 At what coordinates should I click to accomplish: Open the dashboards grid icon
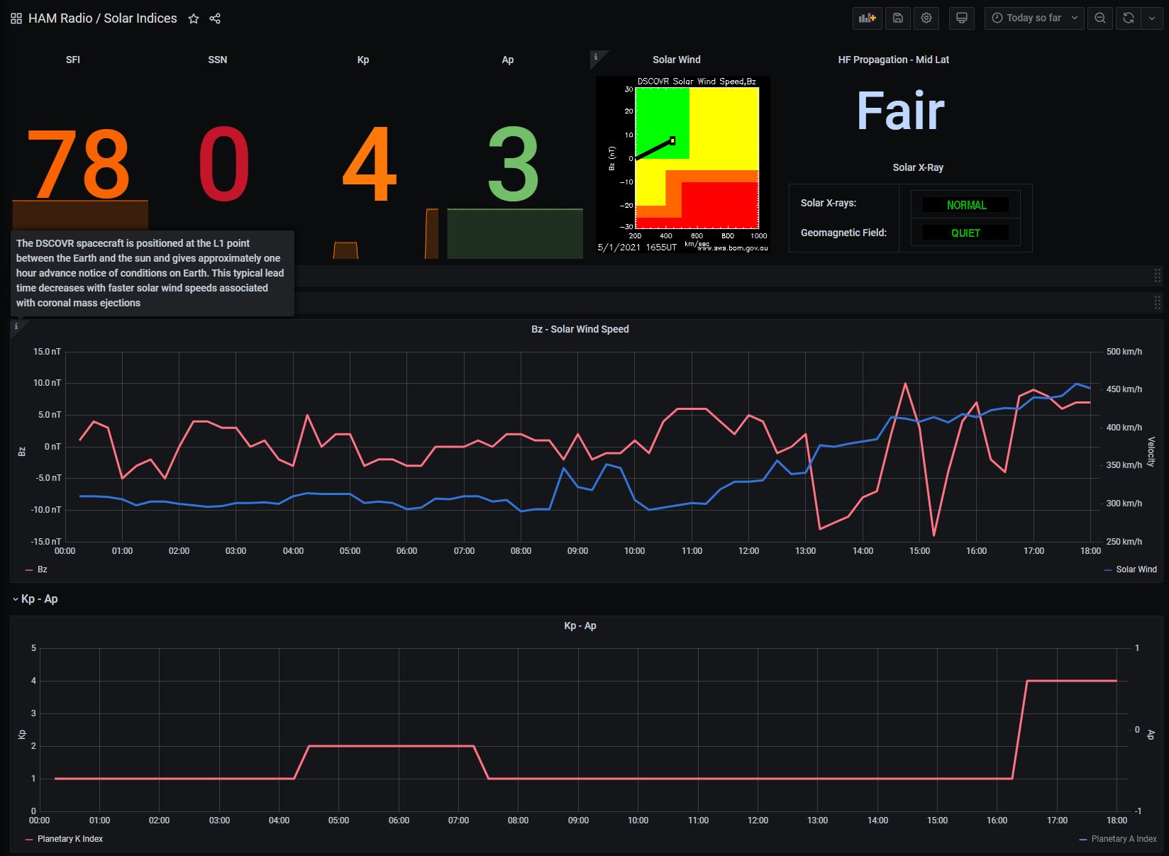[x=16, y=18]
